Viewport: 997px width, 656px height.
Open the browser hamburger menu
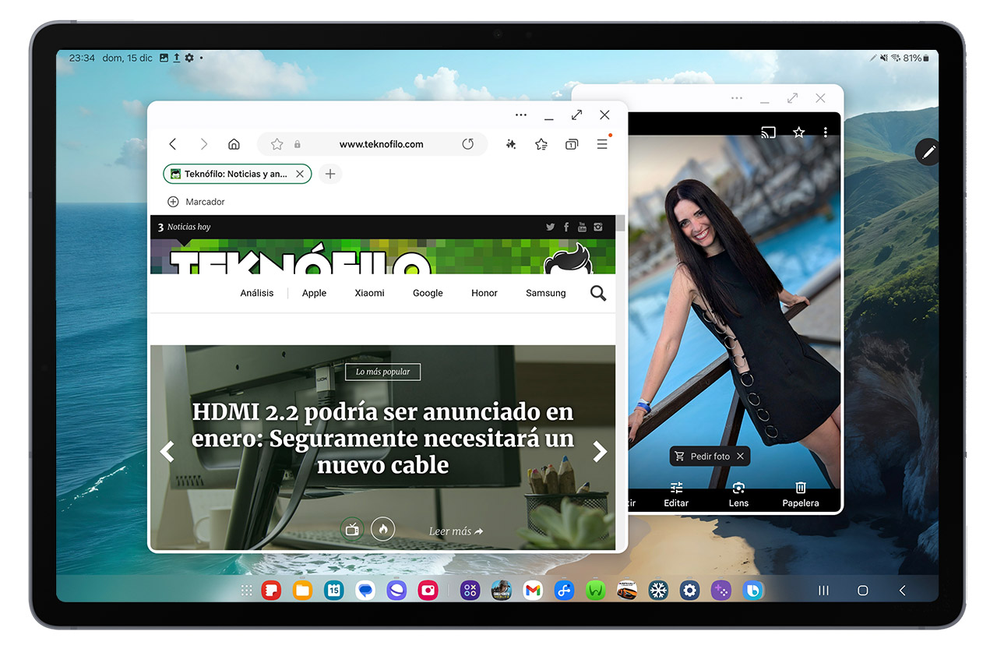point(602,144)
